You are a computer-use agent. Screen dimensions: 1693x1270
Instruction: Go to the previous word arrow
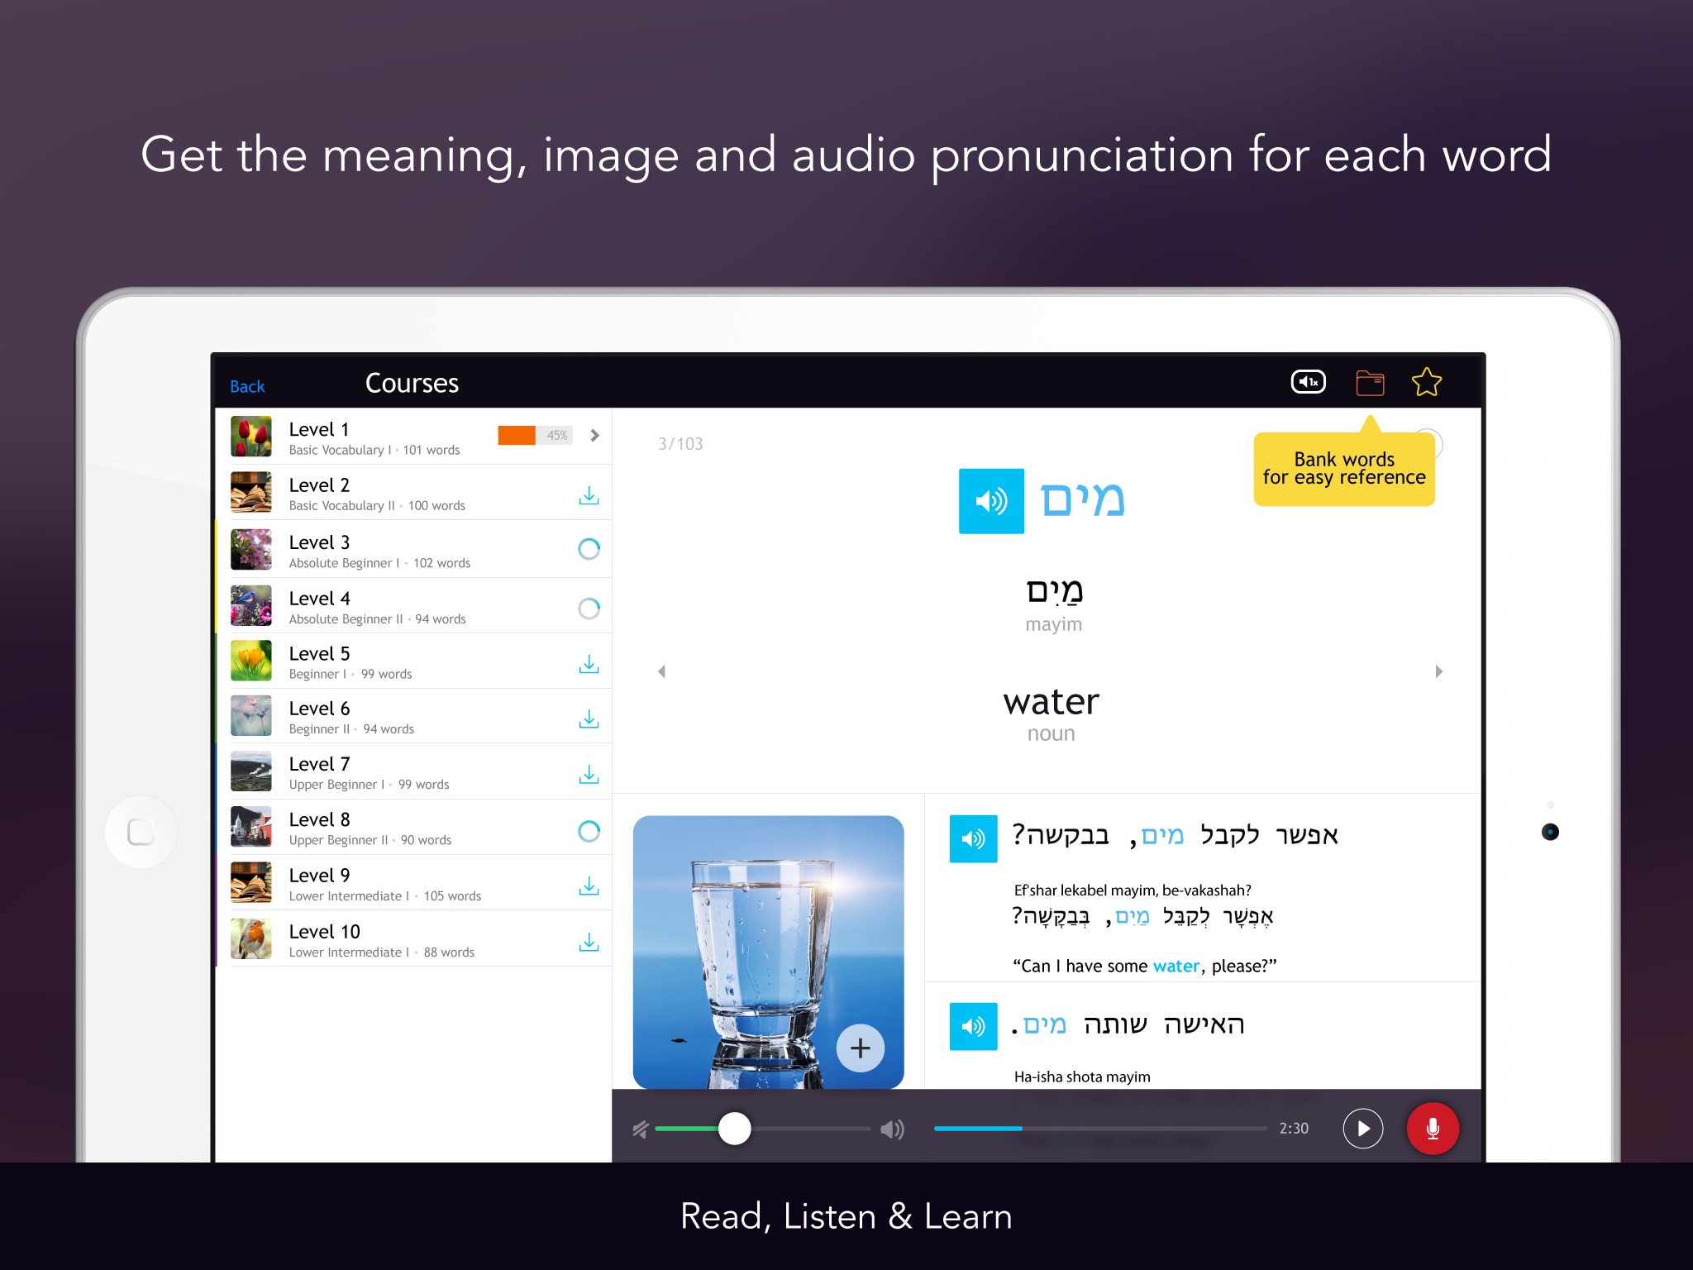pyautogui.click(x=661, y=671)
